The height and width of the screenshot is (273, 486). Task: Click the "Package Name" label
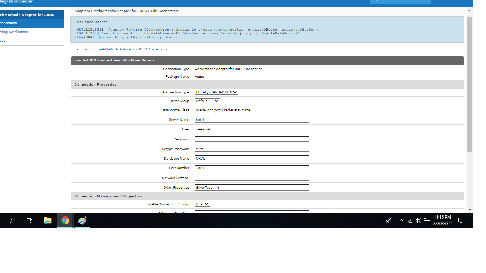177,77
